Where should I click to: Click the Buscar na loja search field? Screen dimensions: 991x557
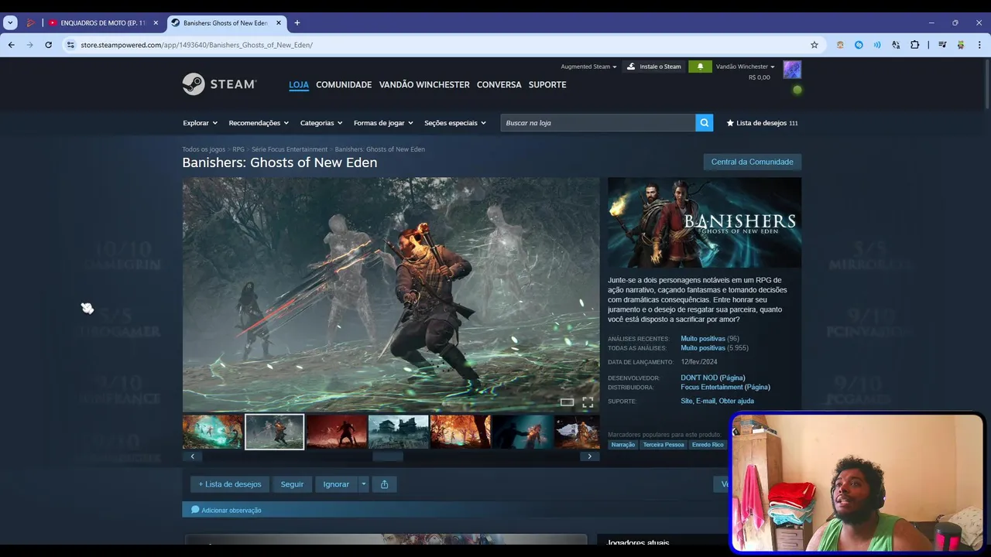pyautogui.click(x=598, y=123)
